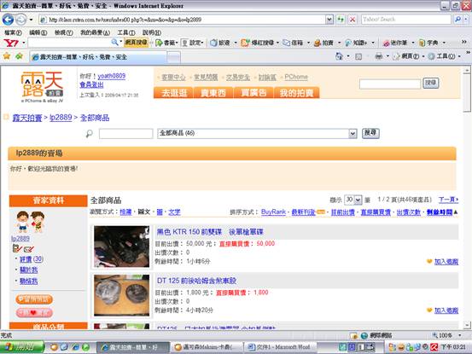Click the browser Forward arrow button
The image size is (472, 354).
pyautogui.click(x=20, y=20)
